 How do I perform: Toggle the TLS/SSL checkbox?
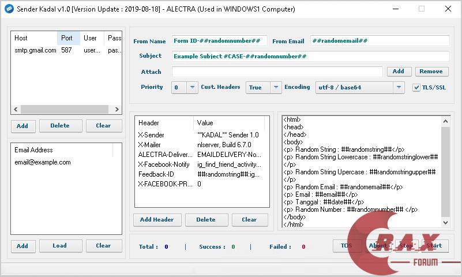[417, 88]
